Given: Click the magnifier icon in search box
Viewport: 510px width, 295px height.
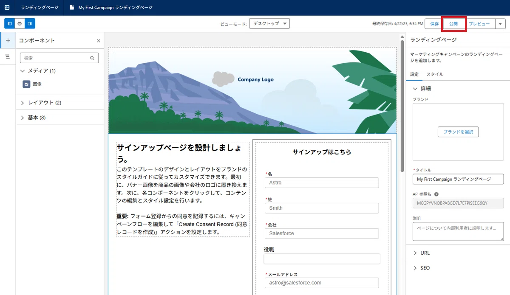Looking at the screenshot, I should pos(92,58).
